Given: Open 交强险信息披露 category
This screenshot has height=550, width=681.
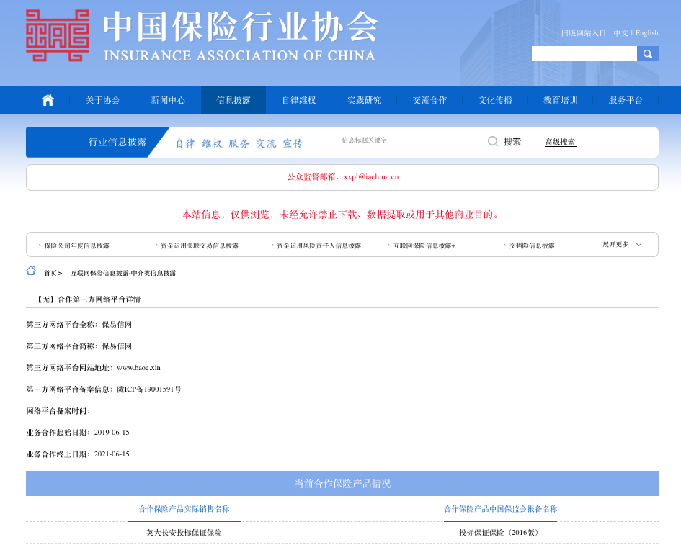Looking at the screenshot, I should point(532,245).
